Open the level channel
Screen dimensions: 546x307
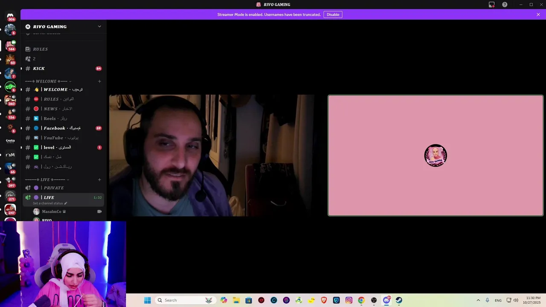64,148
